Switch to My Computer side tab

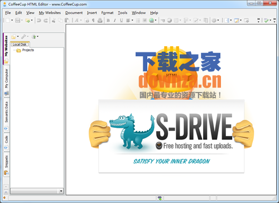(x=7, y=81)
